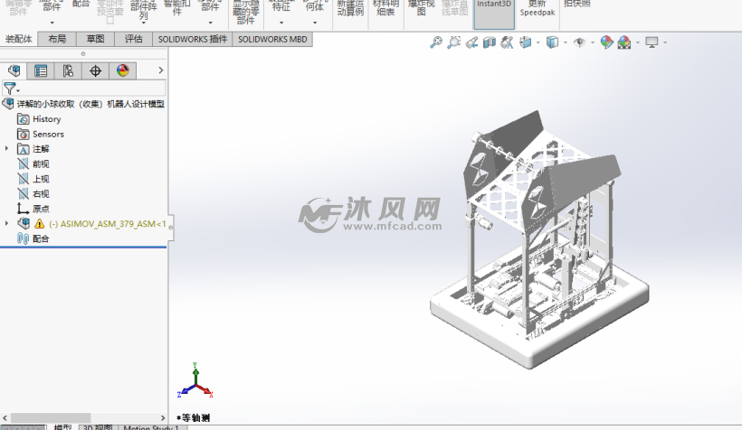Viewport: 742px width, 430px height.
Task: Switch to the 草图 ribbon tab
Action: [x=95, y=39]
